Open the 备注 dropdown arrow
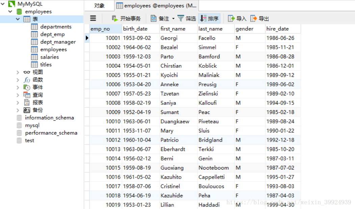355x209 pixels. [x=173, y=19]
